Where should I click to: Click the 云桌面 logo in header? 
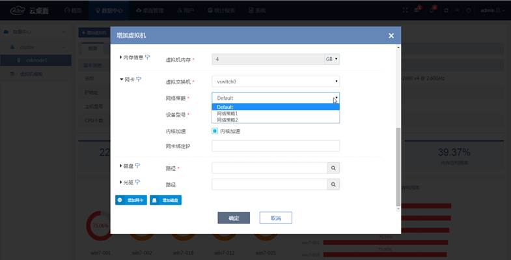click(x=30, y=10)
